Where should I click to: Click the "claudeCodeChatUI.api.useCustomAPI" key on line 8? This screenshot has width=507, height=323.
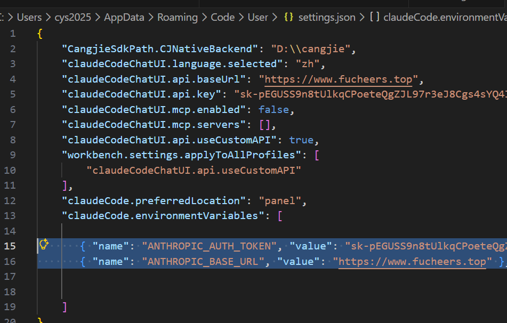point(169,140)
